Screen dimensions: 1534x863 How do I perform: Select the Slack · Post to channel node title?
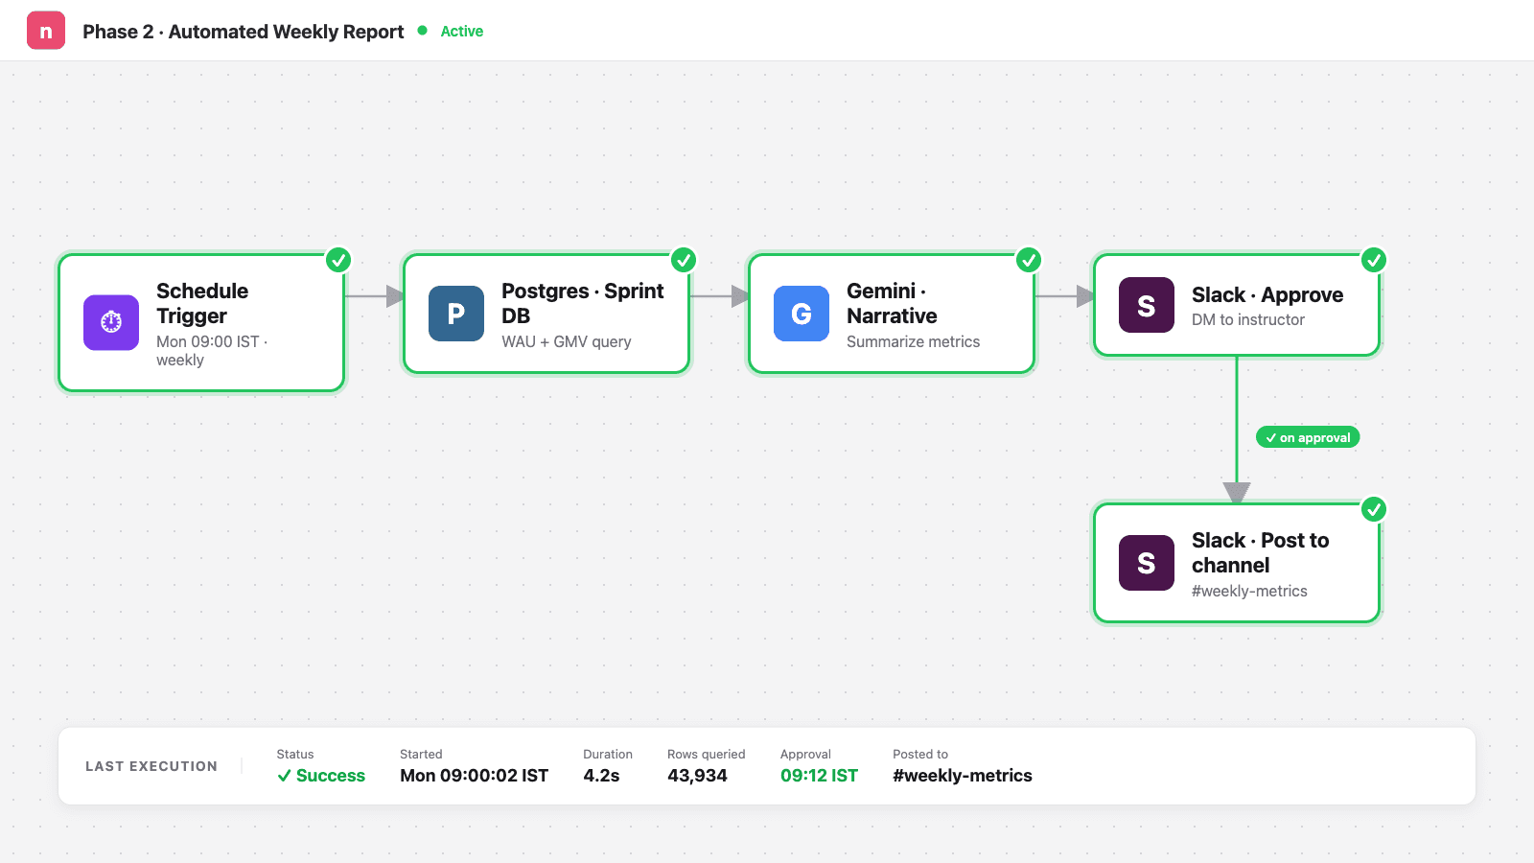pos(1260,552)
